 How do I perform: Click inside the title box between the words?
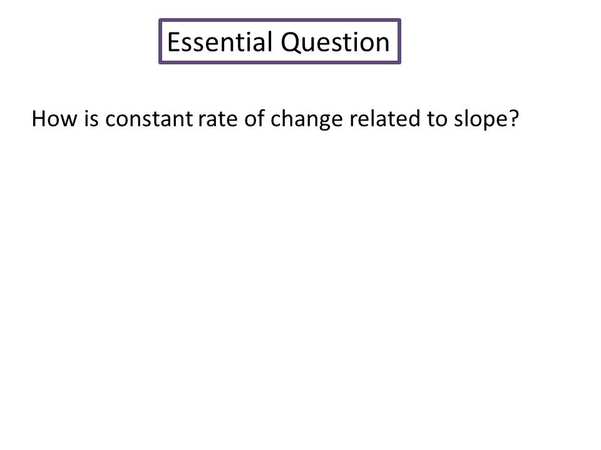pos(277,42)
